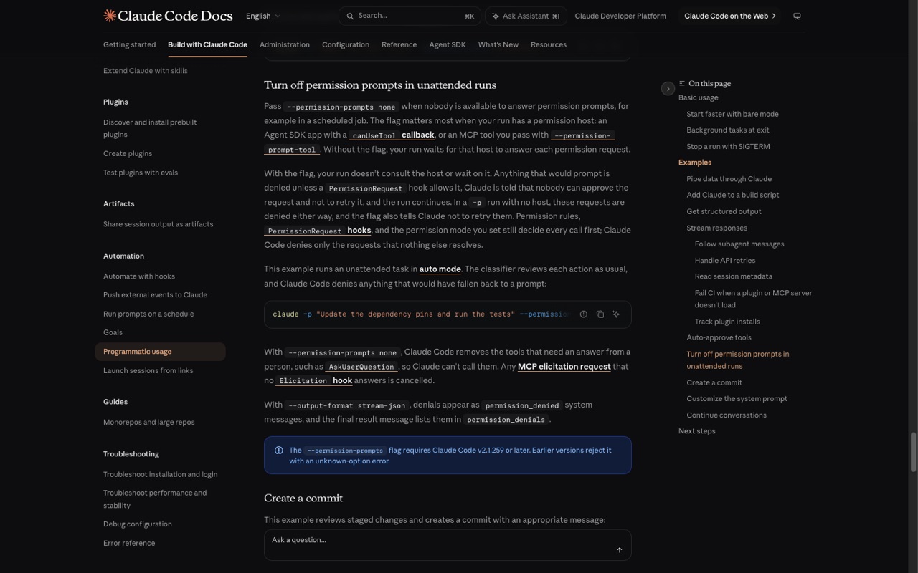Jump to Create a commit in outline
918x573 pixels.
pos(714,382)
